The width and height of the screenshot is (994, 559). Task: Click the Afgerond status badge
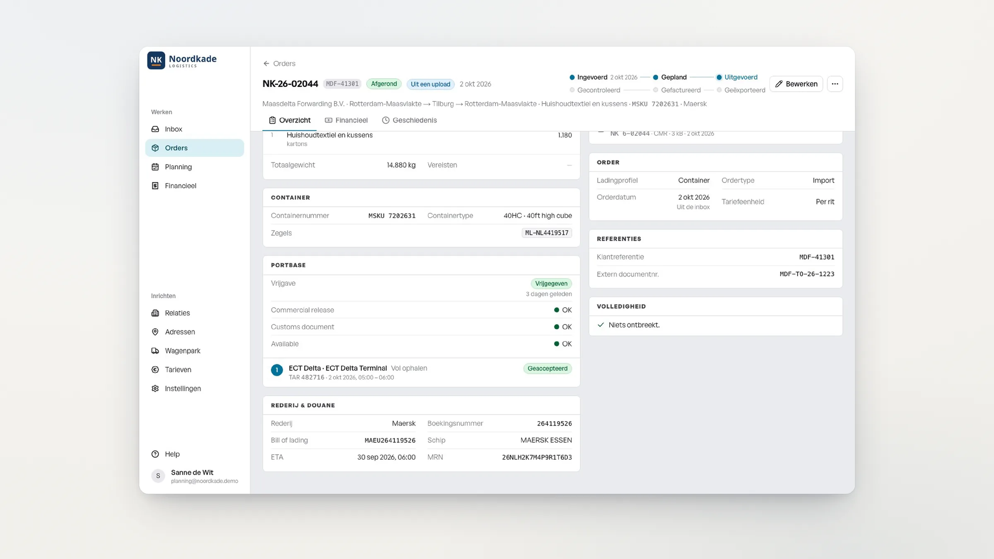point(384,84)
